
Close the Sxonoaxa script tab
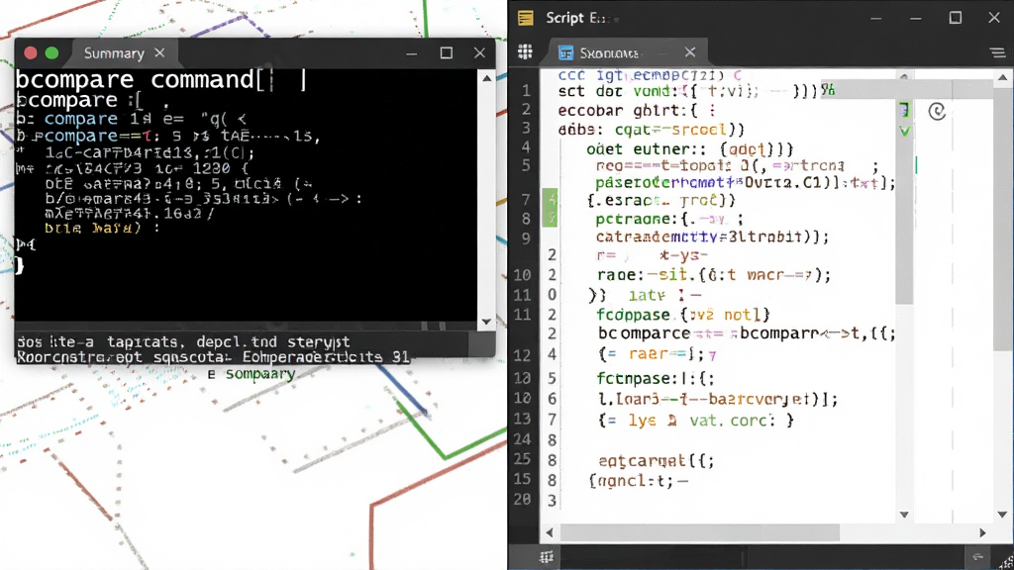pos(690,52)
